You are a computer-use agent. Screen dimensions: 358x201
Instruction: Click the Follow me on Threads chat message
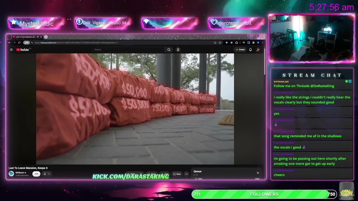pyautogui.click(x=304, y=86)
